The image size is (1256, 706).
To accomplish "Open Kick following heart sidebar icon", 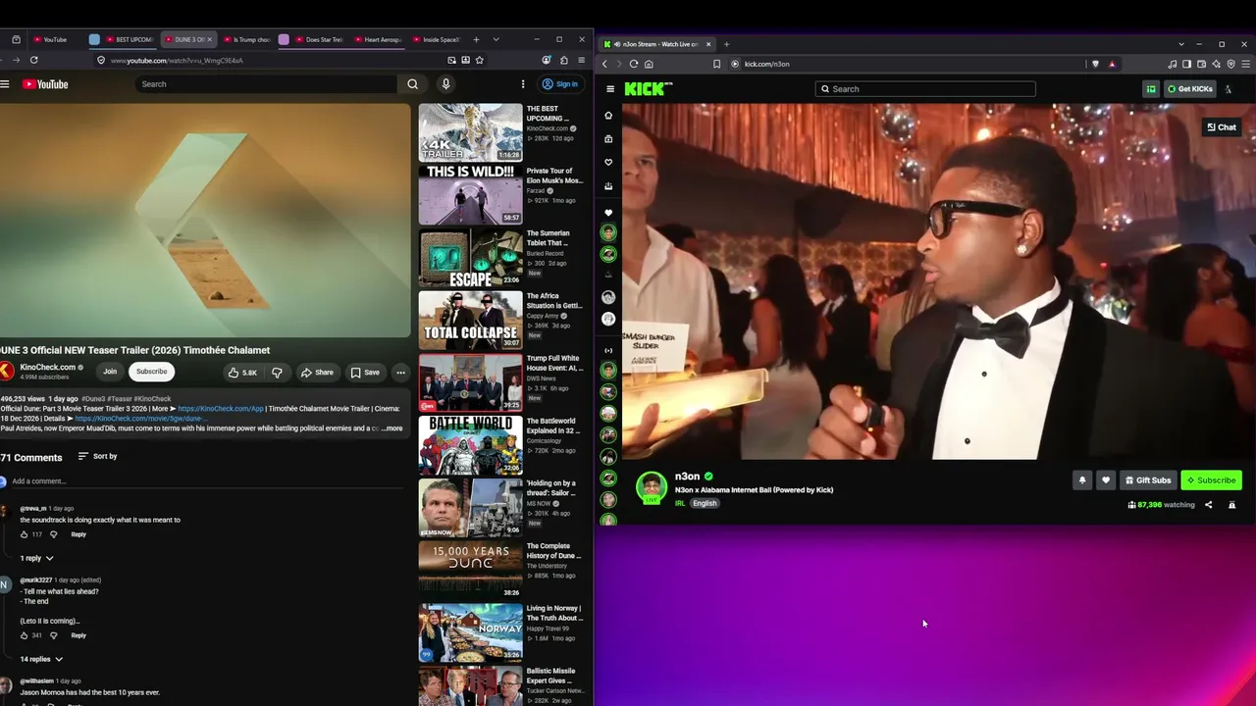I will (608, 163).
